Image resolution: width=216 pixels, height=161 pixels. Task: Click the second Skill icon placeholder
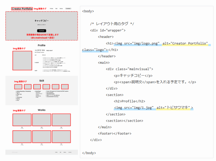pos(28,87)
